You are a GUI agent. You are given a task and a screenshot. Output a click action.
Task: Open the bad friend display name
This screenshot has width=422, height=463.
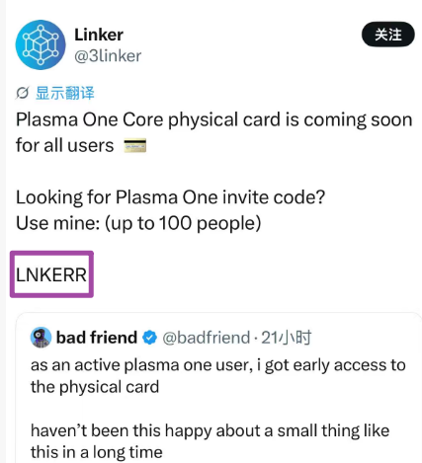tap(97, 338)
